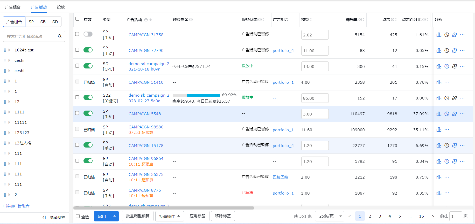Turn off toggle for CAMPAIGN 5548

click(88, 113)
